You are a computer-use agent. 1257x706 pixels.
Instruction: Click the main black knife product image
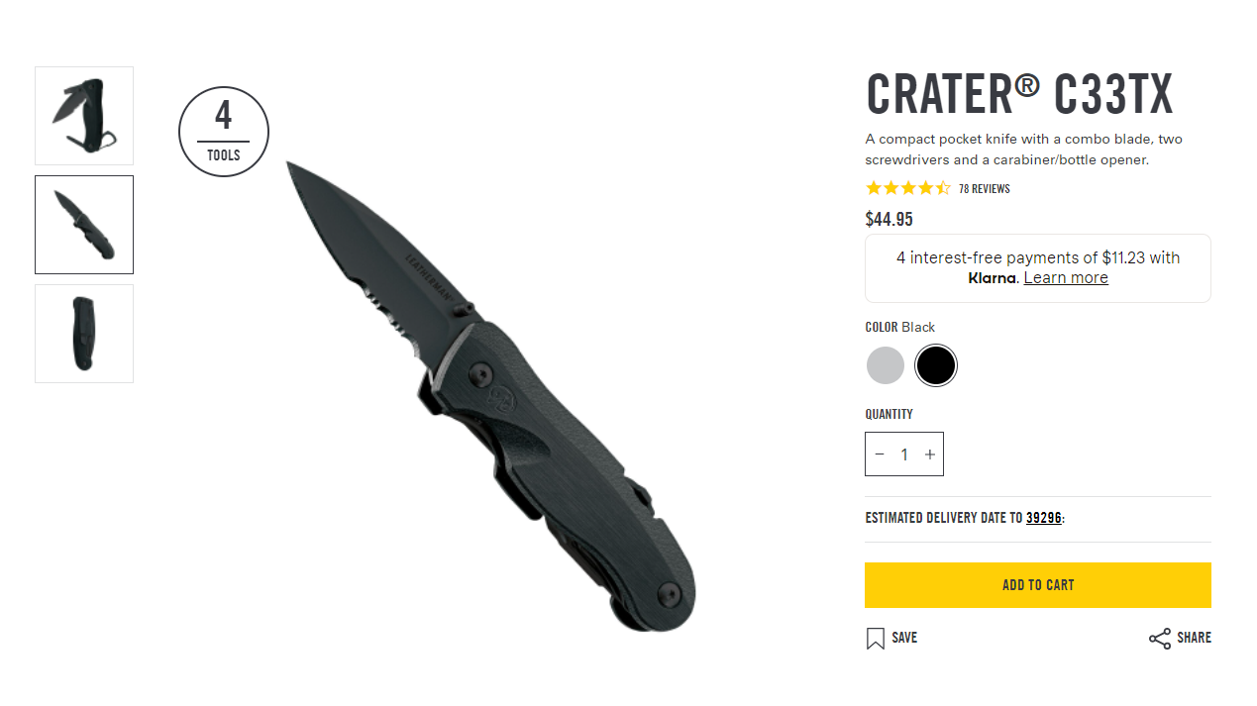[x=491, y=396]
